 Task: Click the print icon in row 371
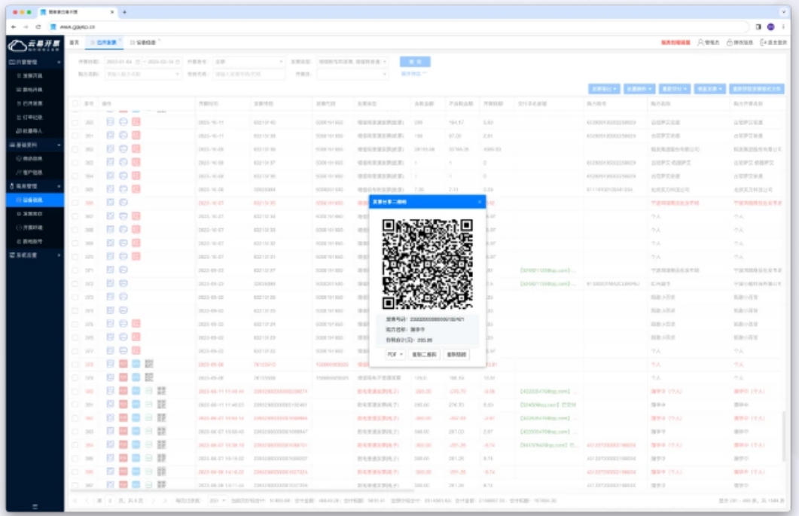tap(124, 270)
